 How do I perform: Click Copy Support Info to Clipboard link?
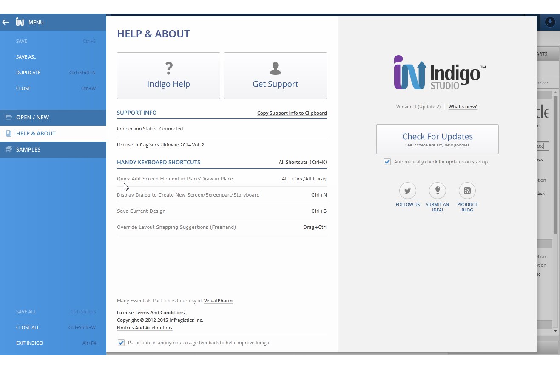pyautogui.click(x=292, y=113)
